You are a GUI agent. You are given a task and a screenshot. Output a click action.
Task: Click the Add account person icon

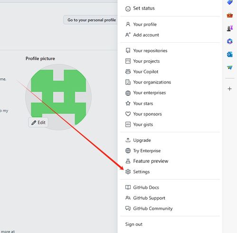coord(128,35)
